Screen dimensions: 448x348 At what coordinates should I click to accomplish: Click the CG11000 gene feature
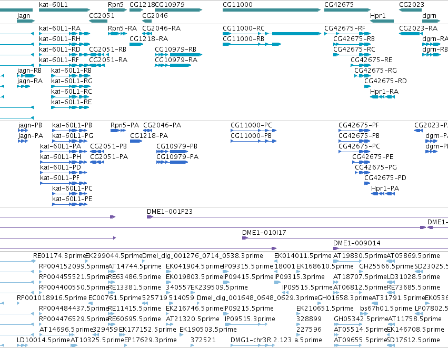pyautogui.click(x=272, y=10)
